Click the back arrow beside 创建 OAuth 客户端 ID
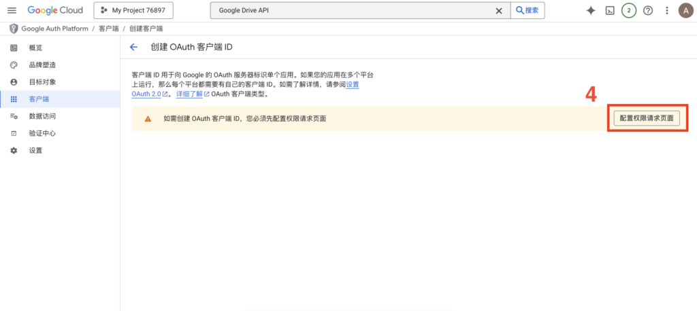Image resolution: width=697 pixels, height=311 pixels. coord(134,47)
